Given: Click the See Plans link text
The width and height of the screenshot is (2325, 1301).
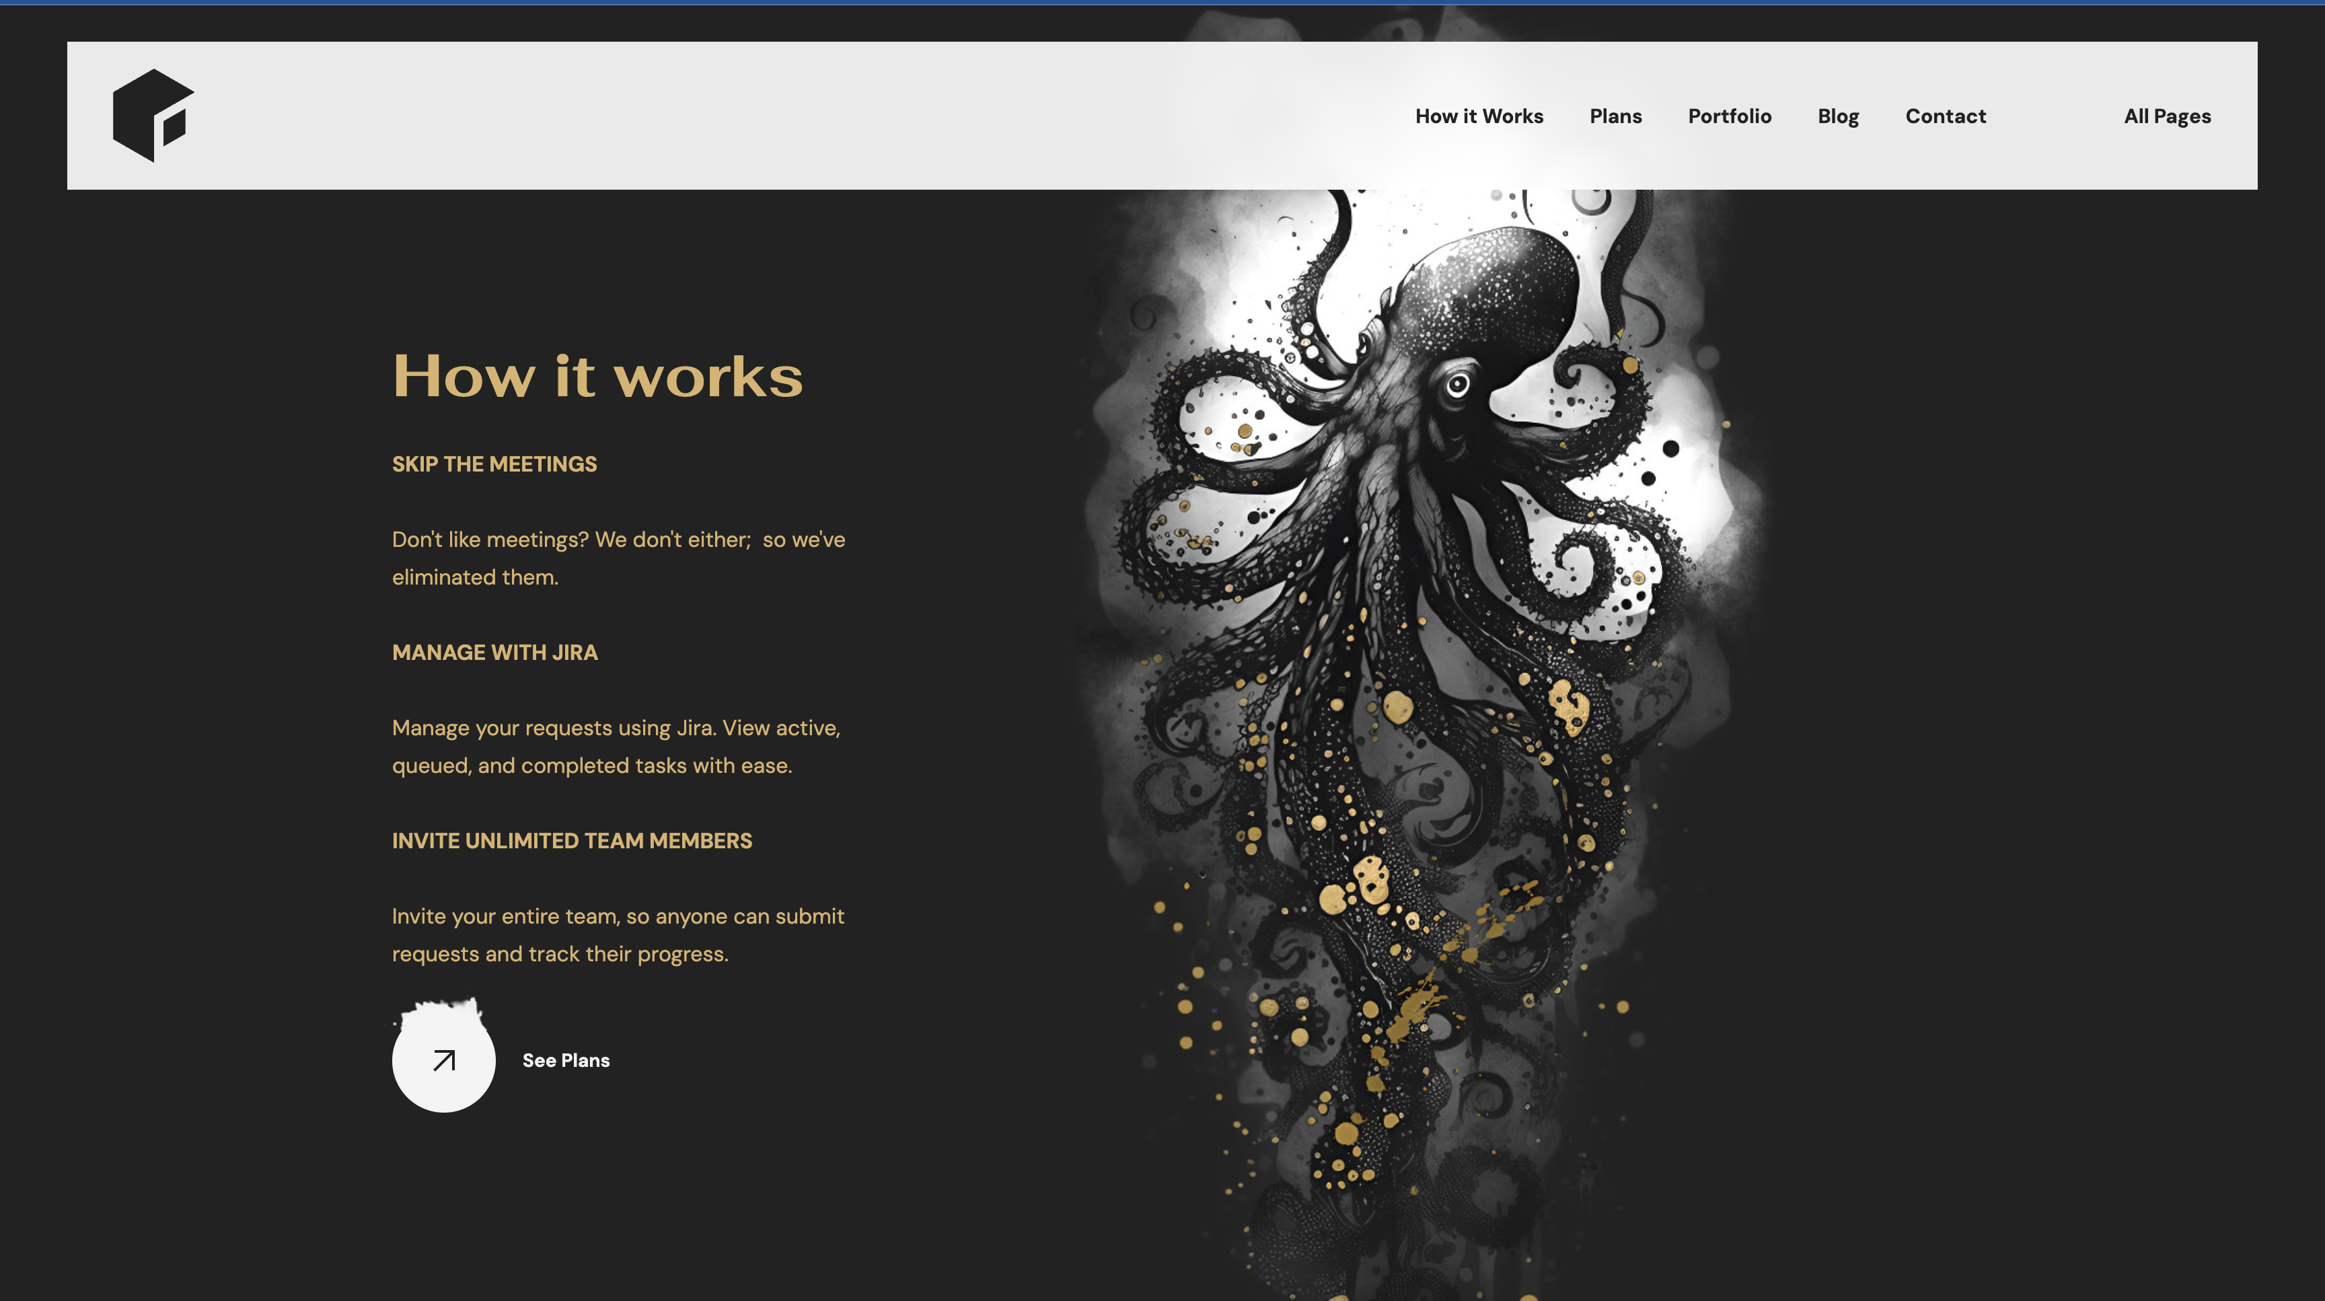Looking at the screenshot, I should click(566, 1060).
